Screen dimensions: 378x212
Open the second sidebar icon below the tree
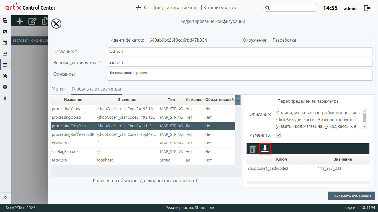[x=5, y=32]
